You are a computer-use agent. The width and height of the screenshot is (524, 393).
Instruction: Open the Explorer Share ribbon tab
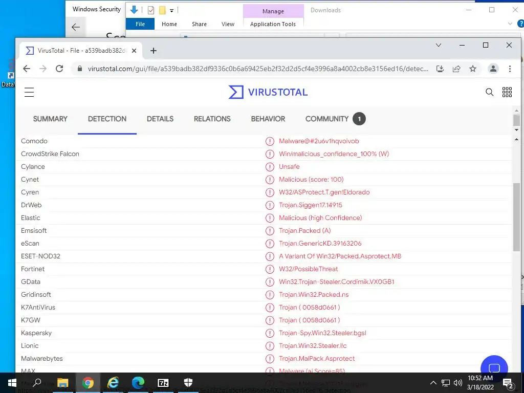pos(199,24)
